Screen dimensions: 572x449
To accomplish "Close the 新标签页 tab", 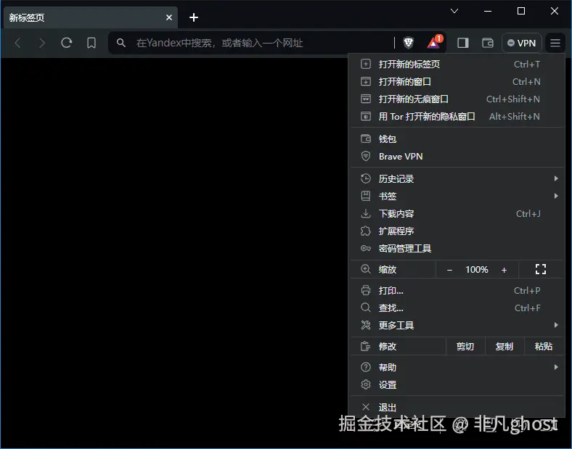I will coord(169,17).
